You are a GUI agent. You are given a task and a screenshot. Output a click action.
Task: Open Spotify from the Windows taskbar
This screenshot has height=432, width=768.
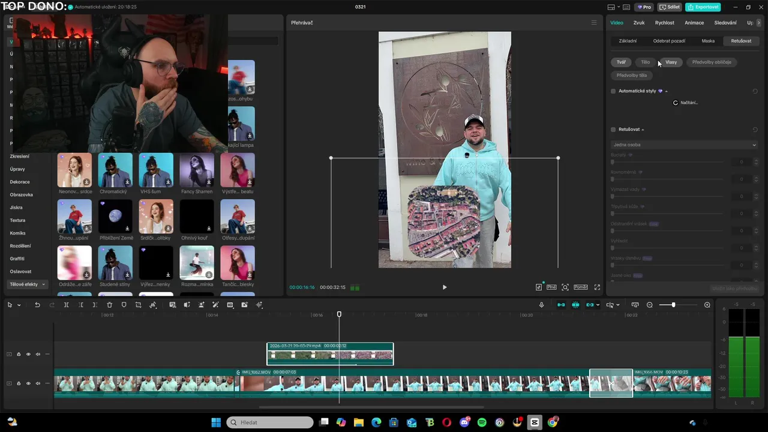point(482,422)
